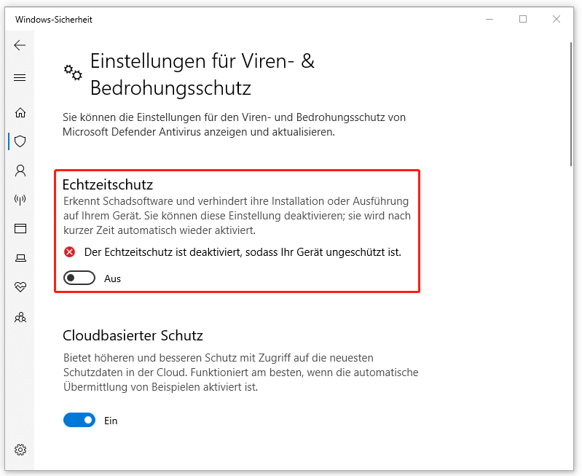The height and width of the screenshot is (476, 582).
Task: Open device health via the heart icon
Action: pyautogui.click(x=20, y=287)
